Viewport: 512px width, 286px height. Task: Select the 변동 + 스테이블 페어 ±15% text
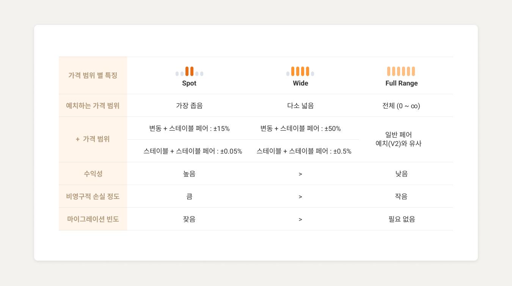point(189,128)
